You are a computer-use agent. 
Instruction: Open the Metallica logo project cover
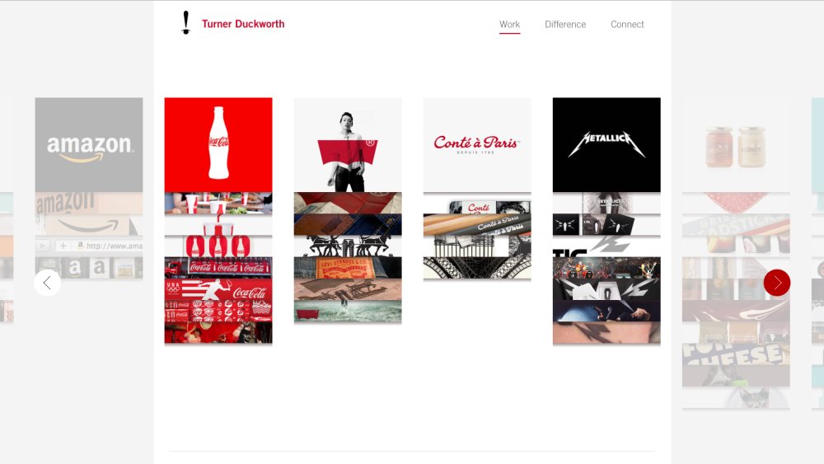pos(606,144)
